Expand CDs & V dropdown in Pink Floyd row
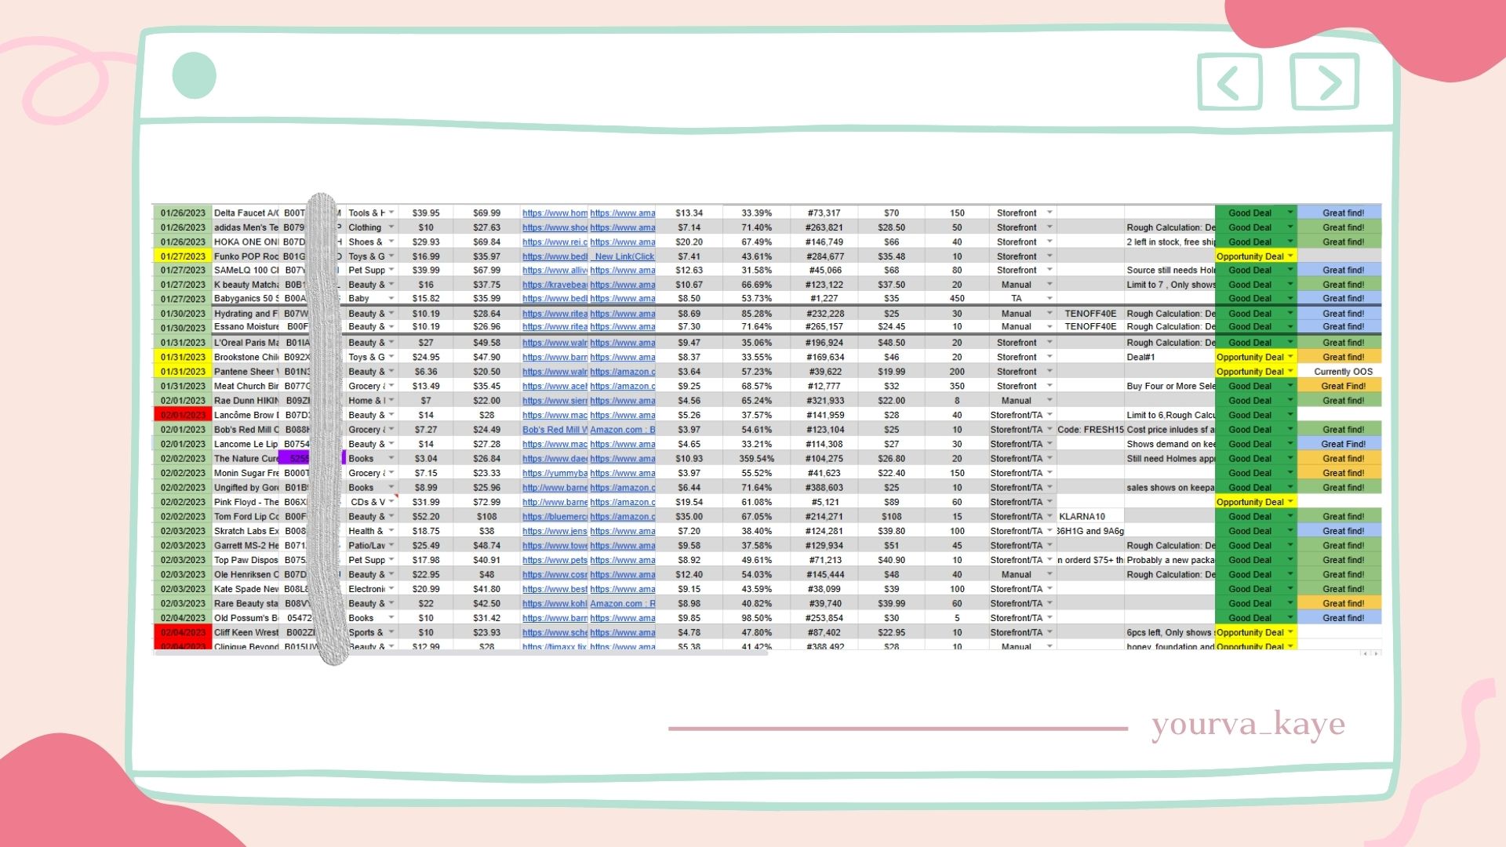The image size is (1506, 847). (x=391, y=502)
